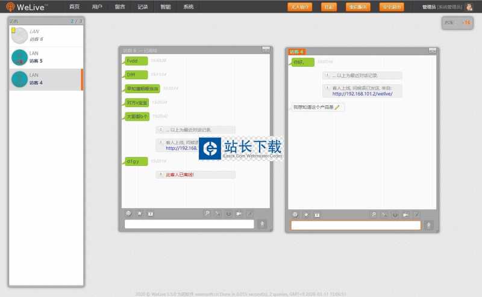
Task: Click the first orange button in top bar
Action: tap(299, 7)
